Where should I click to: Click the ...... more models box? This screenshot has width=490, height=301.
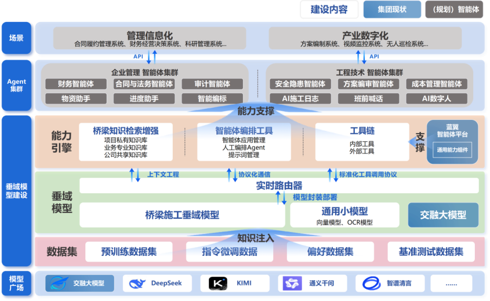coord(451,284)
